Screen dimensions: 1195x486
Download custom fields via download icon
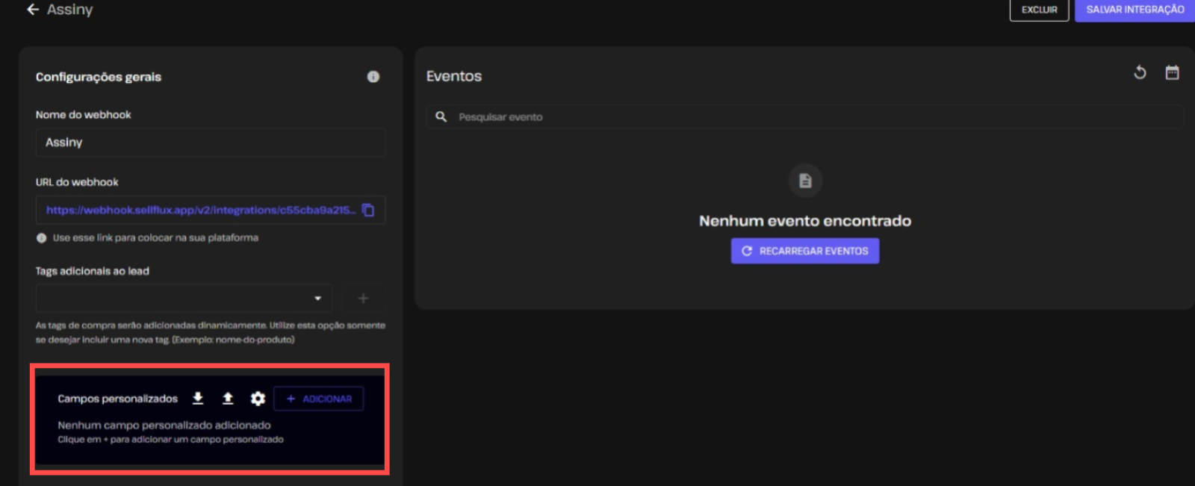pos(198,398)
